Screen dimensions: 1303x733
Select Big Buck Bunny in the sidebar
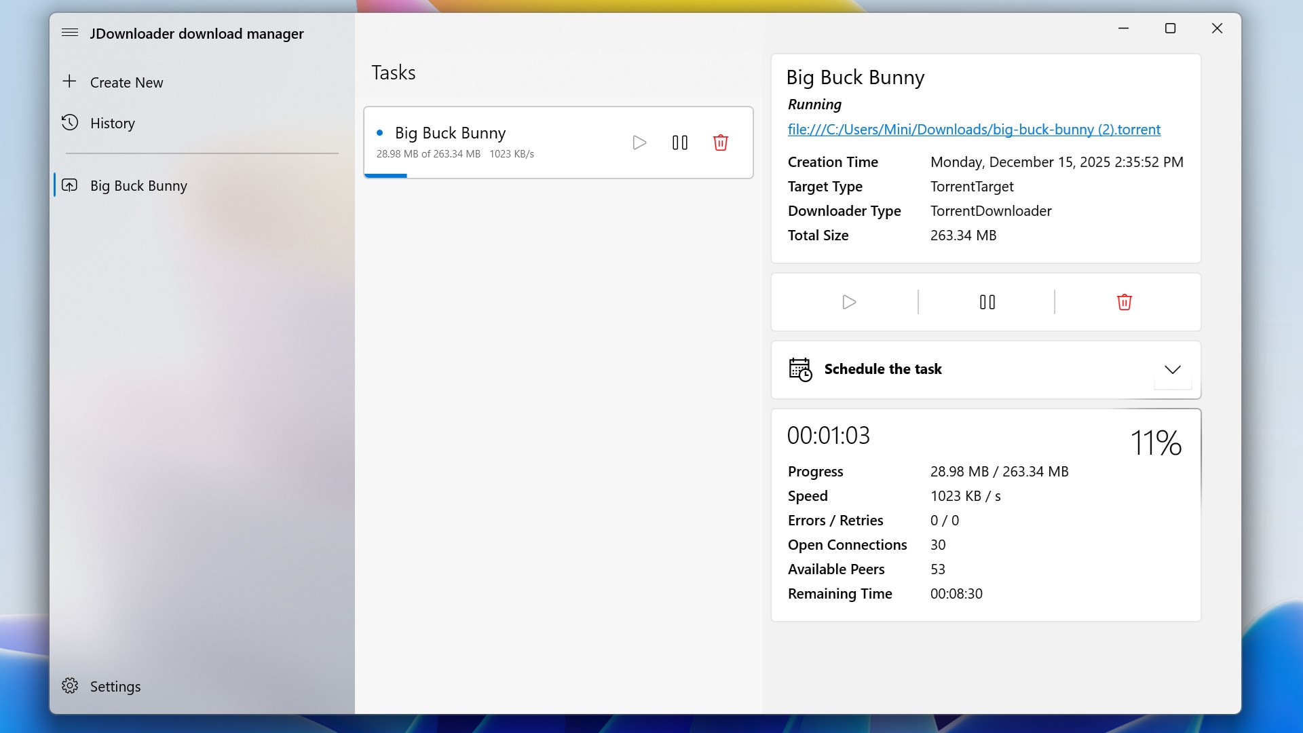138,185
